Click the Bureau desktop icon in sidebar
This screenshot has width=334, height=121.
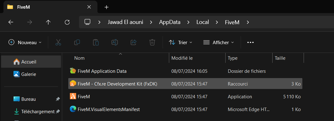(16, 99)
